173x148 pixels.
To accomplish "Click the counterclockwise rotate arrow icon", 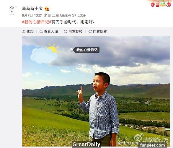I will click(66, 31).
